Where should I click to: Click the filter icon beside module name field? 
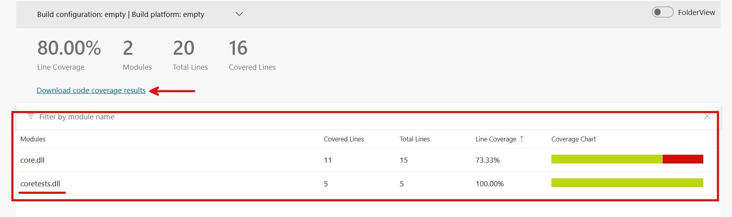(x=30, y=117)
